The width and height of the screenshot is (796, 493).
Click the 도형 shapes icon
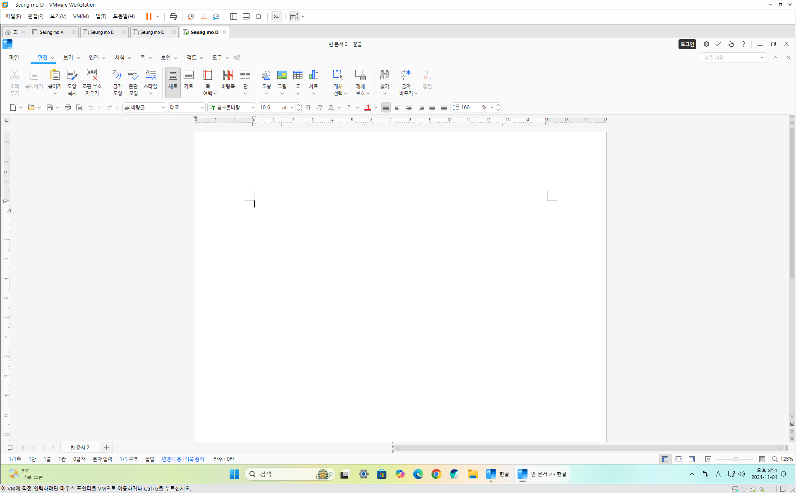pos(266,76)
